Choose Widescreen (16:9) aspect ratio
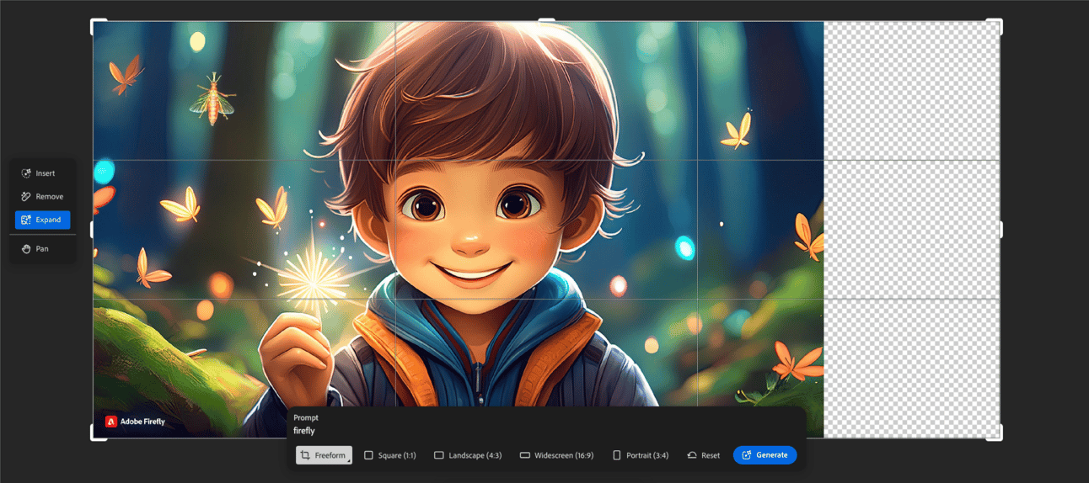This screenshot has height=483, width=1089. [x=556, y=455]
